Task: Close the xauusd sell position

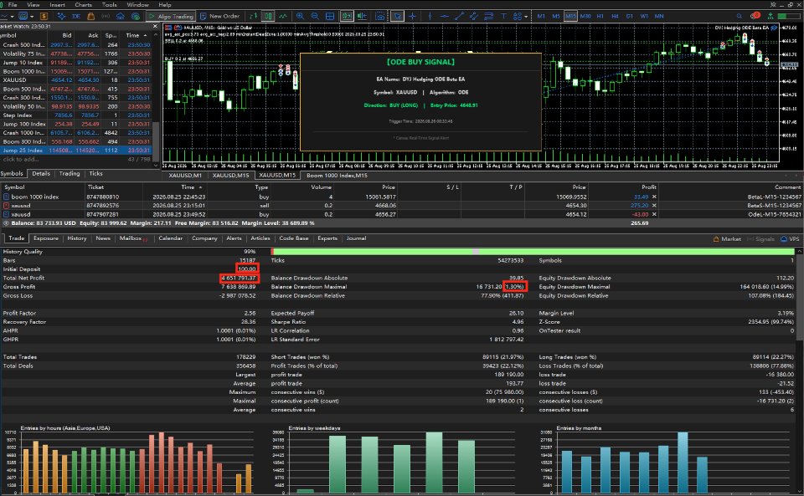Action: (x=654, y=205)
